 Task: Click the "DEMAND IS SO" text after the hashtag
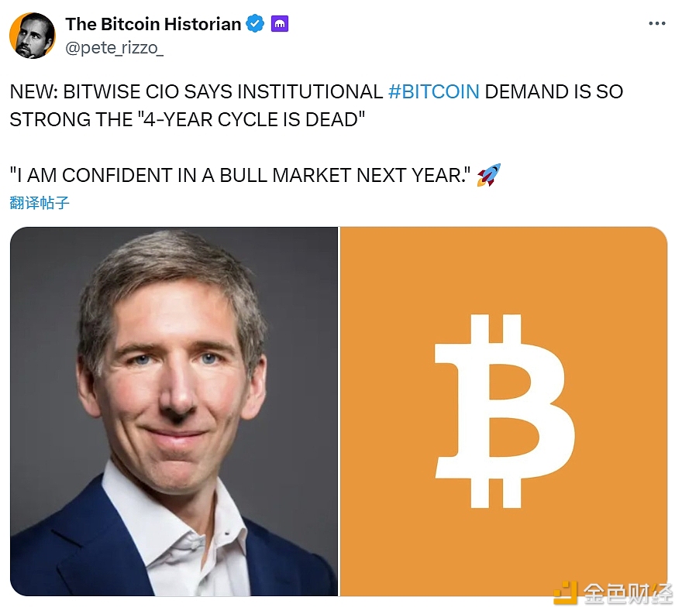[x=553, y=91]
